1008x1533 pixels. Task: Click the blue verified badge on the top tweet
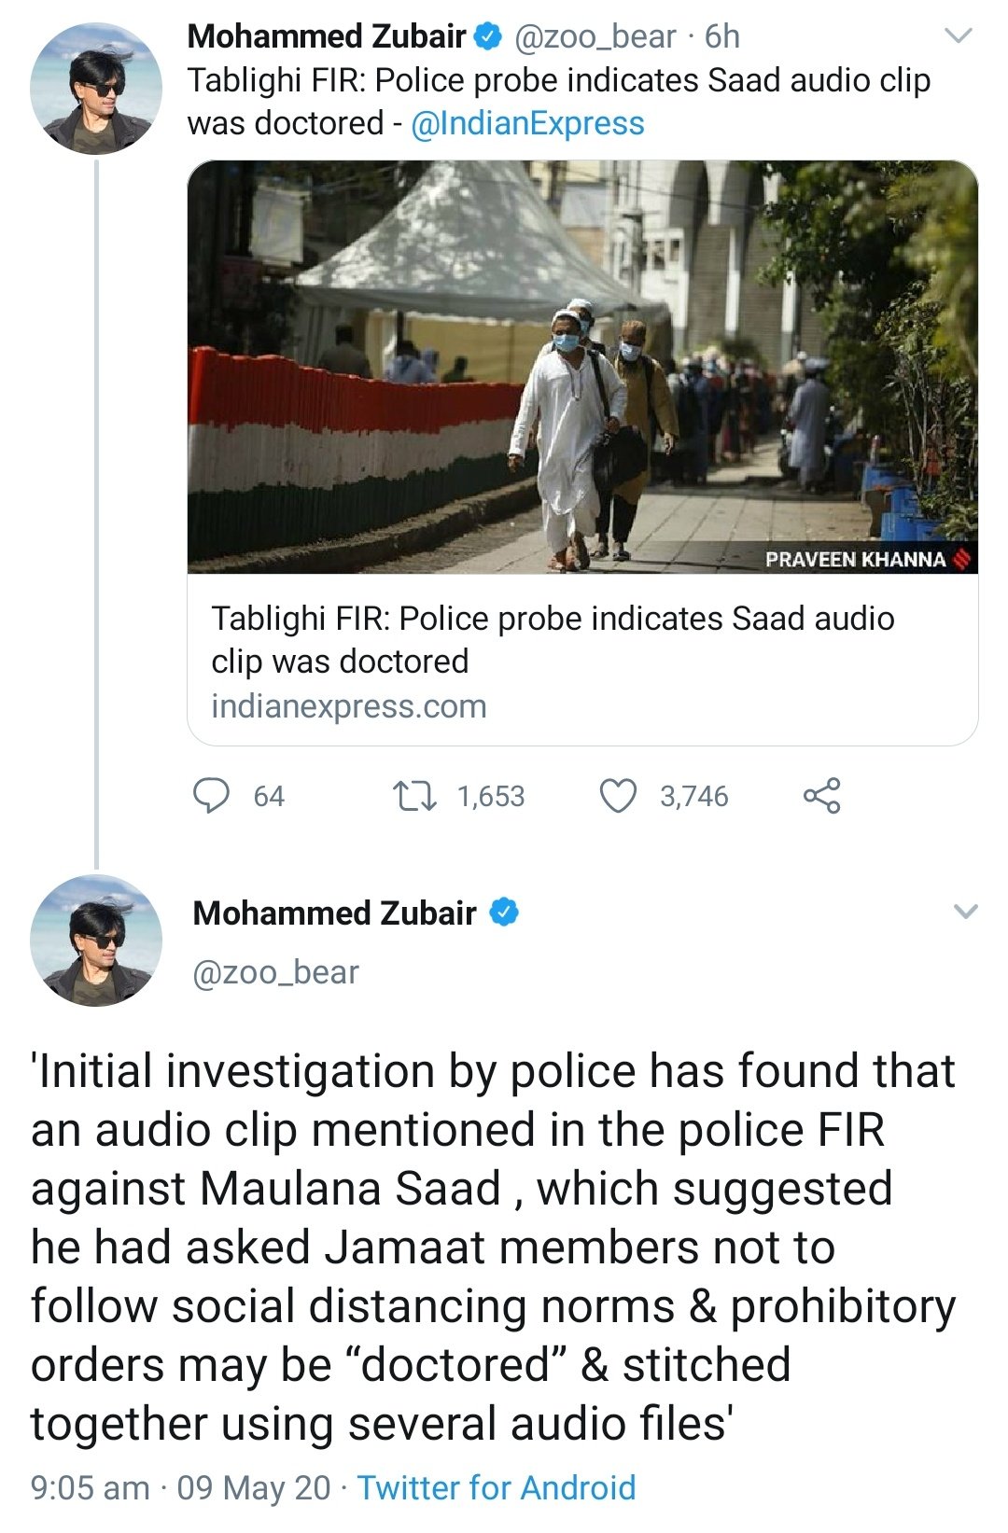click(x=488, y=37)
